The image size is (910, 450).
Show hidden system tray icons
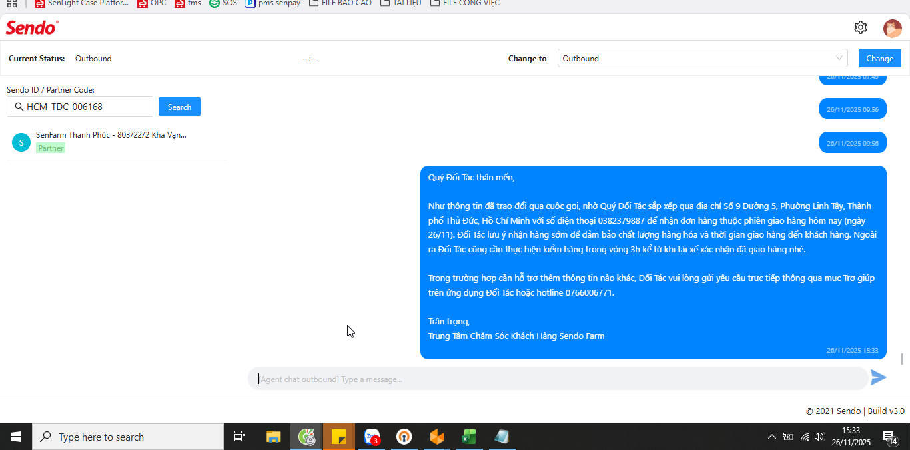point(772,437)
